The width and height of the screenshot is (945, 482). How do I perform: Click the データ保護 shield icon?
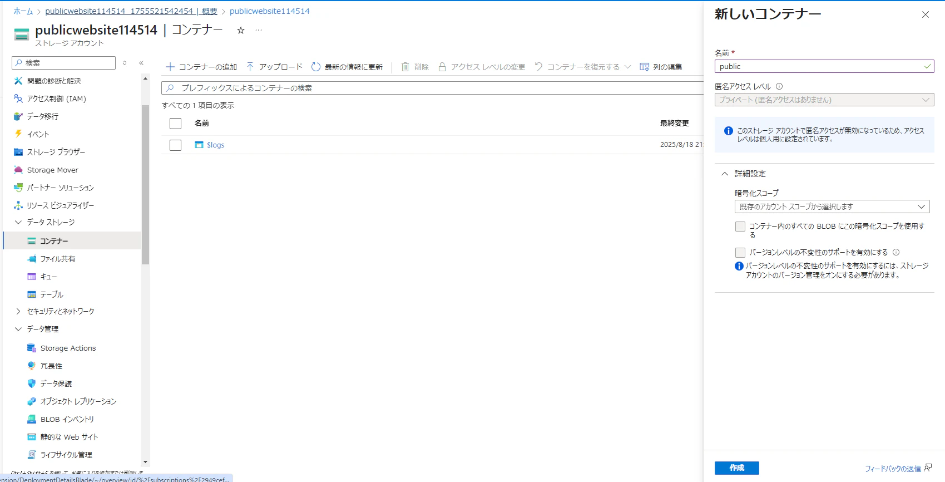[x=32, y=383]
